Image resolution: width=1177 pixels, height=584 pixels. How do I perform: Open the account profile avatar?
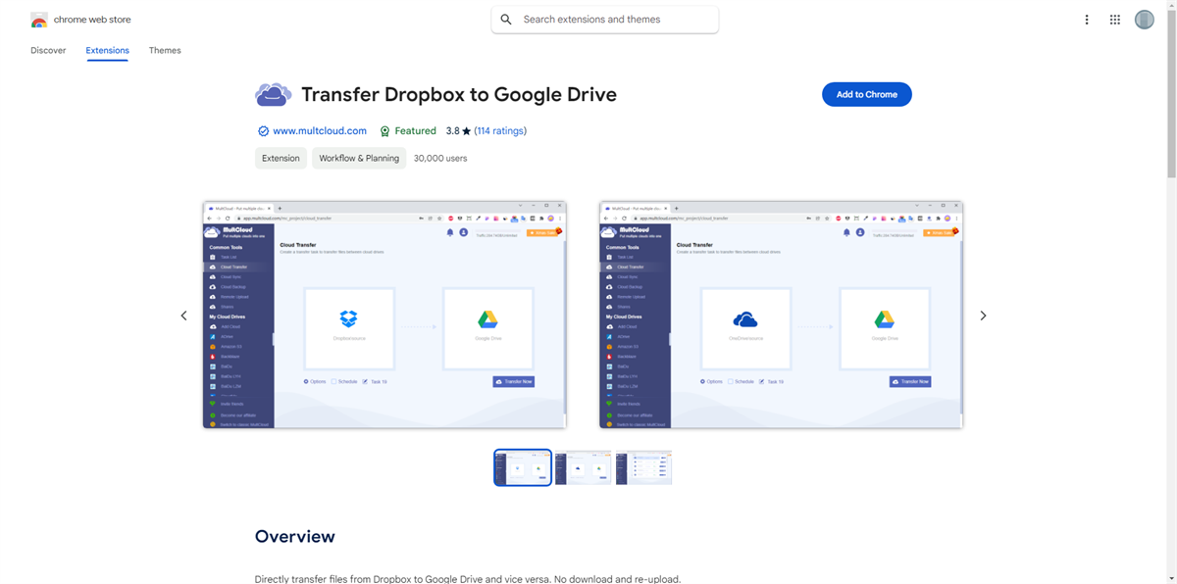(1145, 20)
